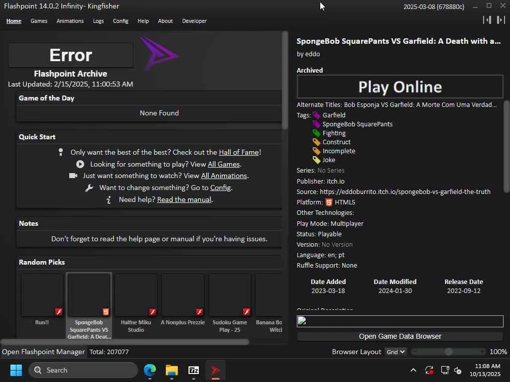Click the game details panel scrollbar
Image resolution: width=510 pixels, height=382 pixels.
pyautogui.click(x=507, y=146)
